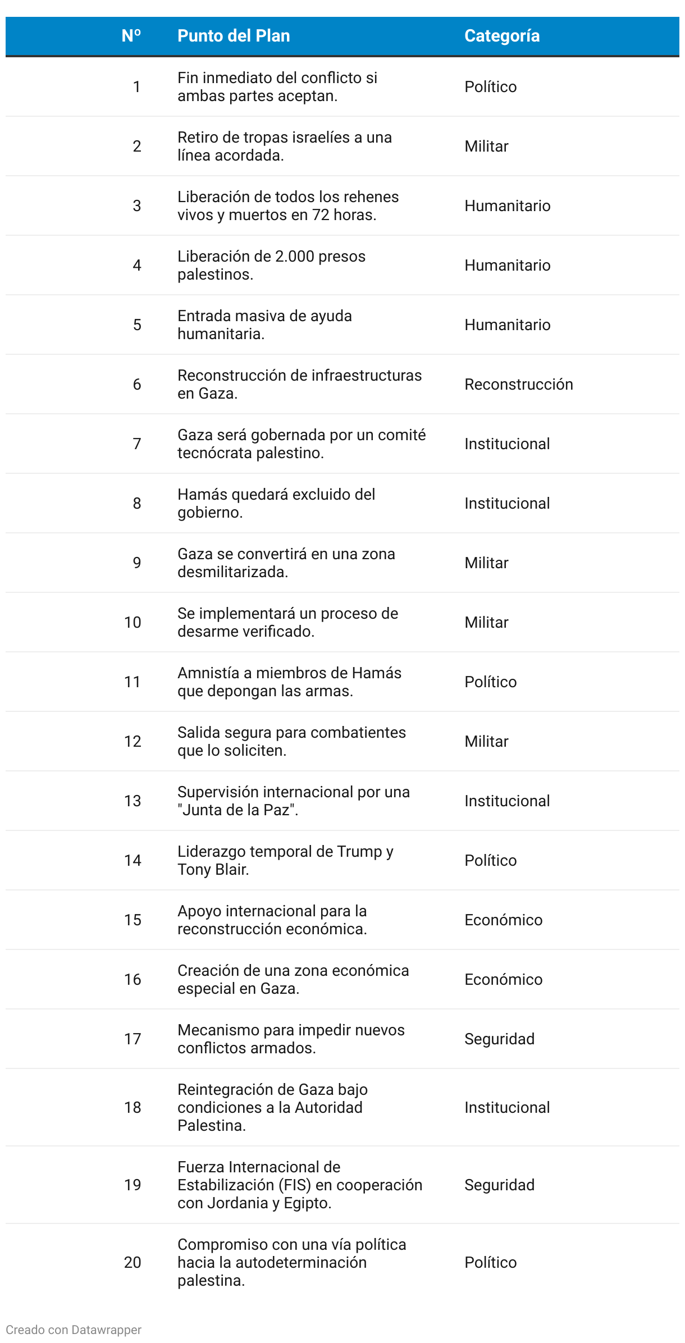Viewport: 685px width, 1343px height.
Task: Click the text about Israeli troop withdrawal
Action: pos(284,146)
